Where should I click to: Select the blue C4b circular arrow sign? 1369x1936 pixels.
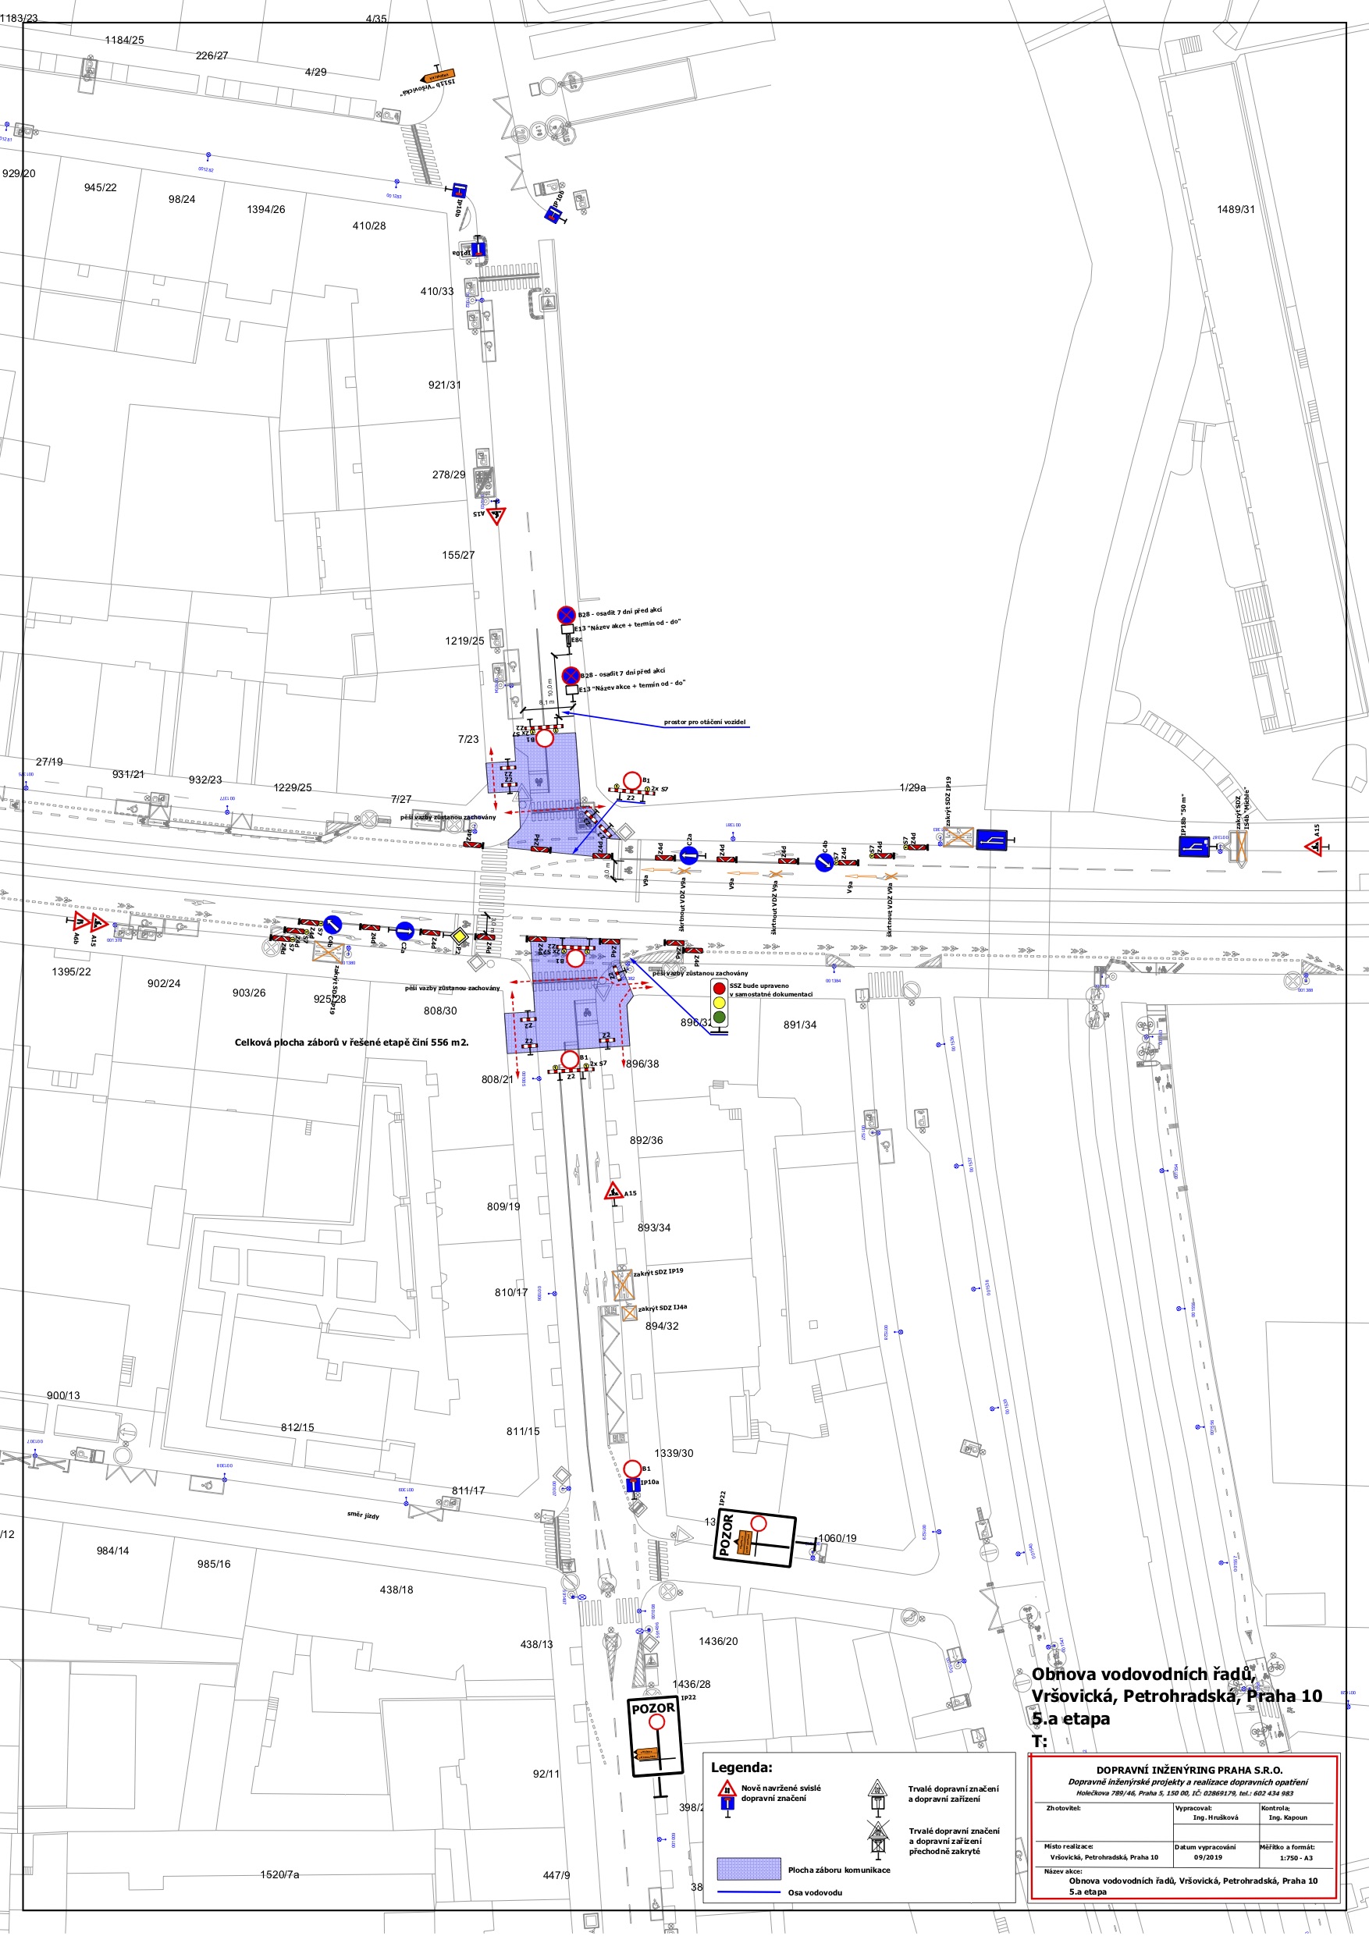824,861
